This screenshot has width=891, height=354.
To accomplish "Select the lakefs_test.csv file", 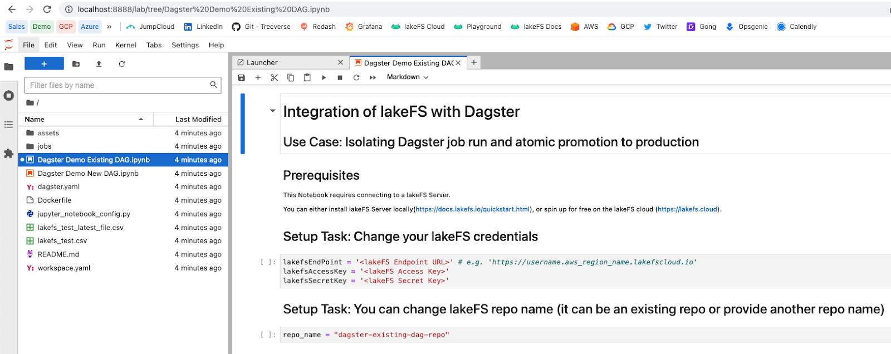I will (x=123, y=241).
